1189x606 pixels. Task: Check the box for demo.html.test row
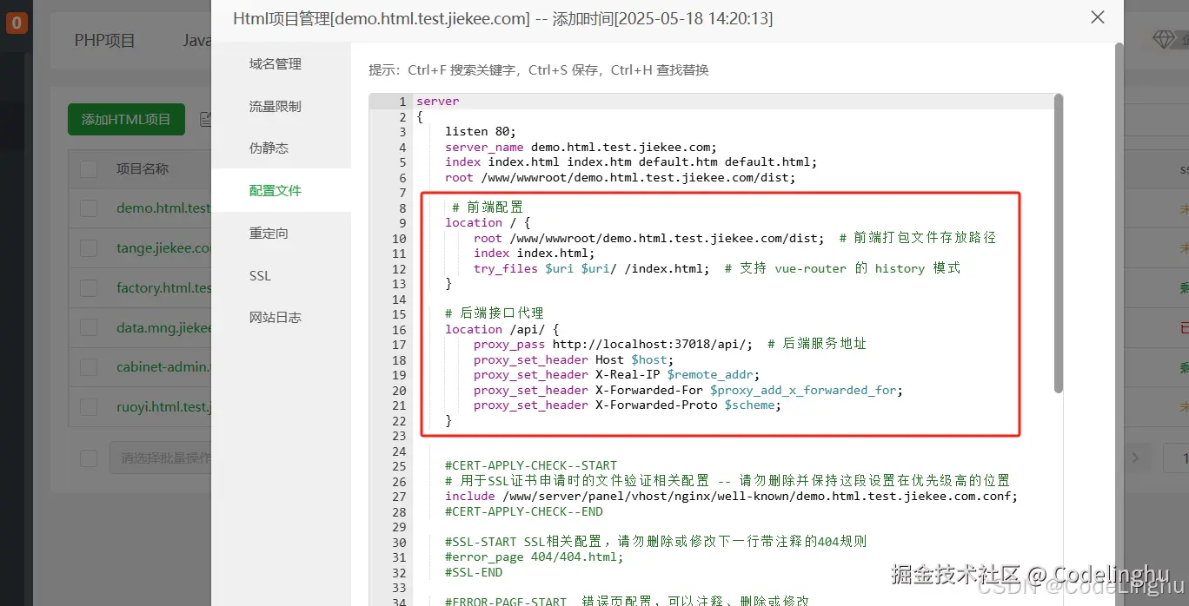click(89, 208)
